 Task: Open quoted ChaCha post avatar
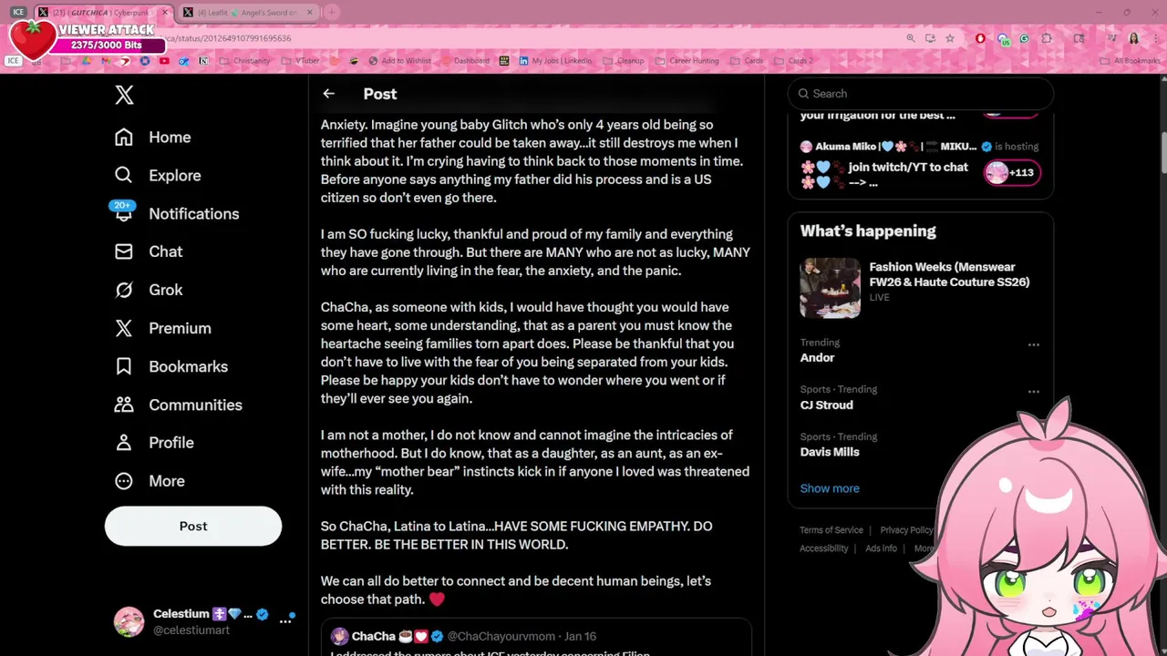339,636
